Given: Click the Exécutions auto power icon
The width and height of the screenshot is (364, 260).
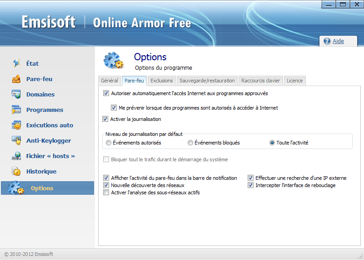Looking at the screenshot, I should tap(16, 125).
